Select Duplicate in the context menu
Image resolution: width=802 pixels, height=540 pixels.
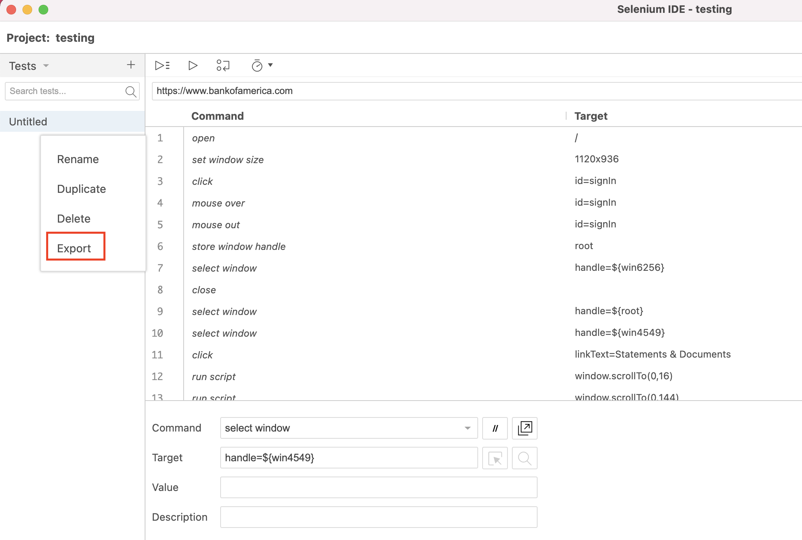pos(81,189)
